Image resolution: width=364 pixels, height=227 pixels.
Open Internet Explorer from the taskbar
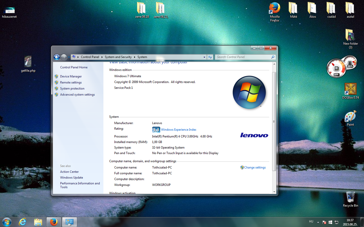click(22, 222)
